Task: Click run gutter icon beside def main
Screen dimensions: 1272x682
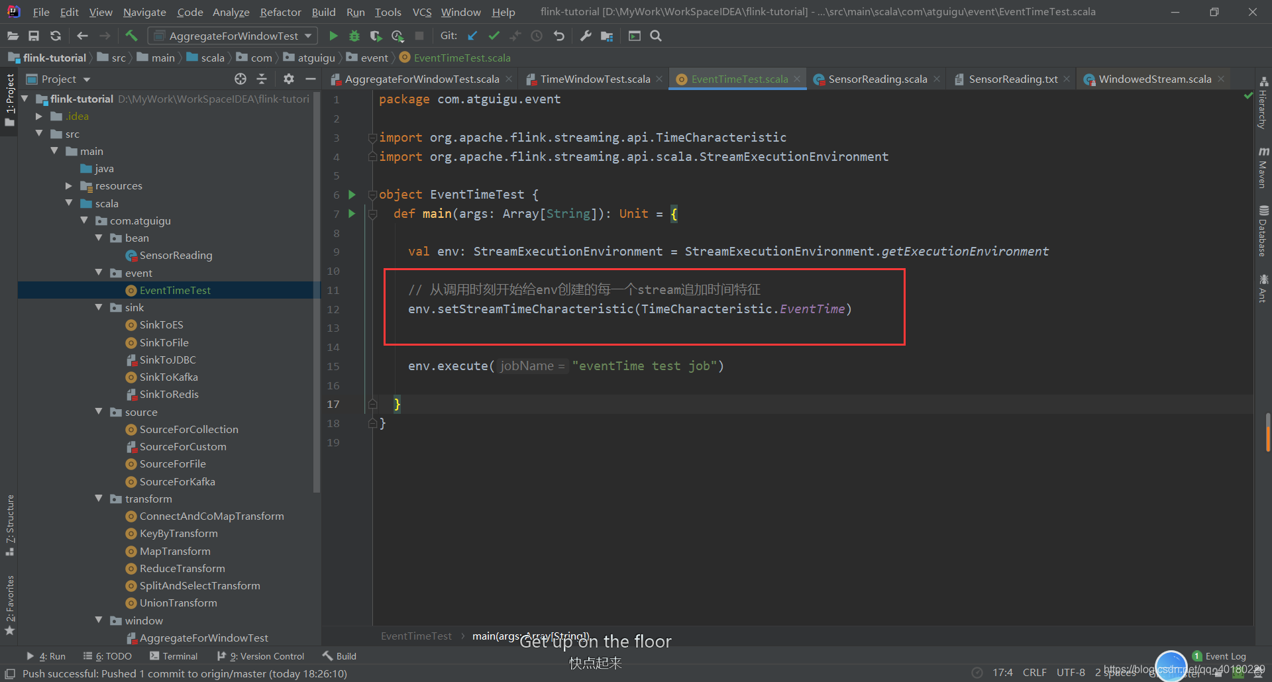Action: [x=352, y=213]
